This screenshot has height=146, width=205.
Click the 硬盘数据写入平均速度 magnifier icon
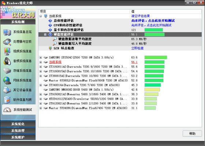coord(55,43)
